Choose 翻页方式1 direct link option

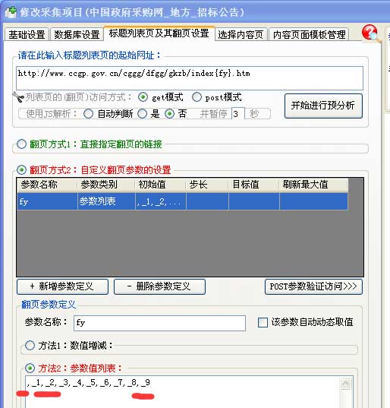tap(21, 144)
